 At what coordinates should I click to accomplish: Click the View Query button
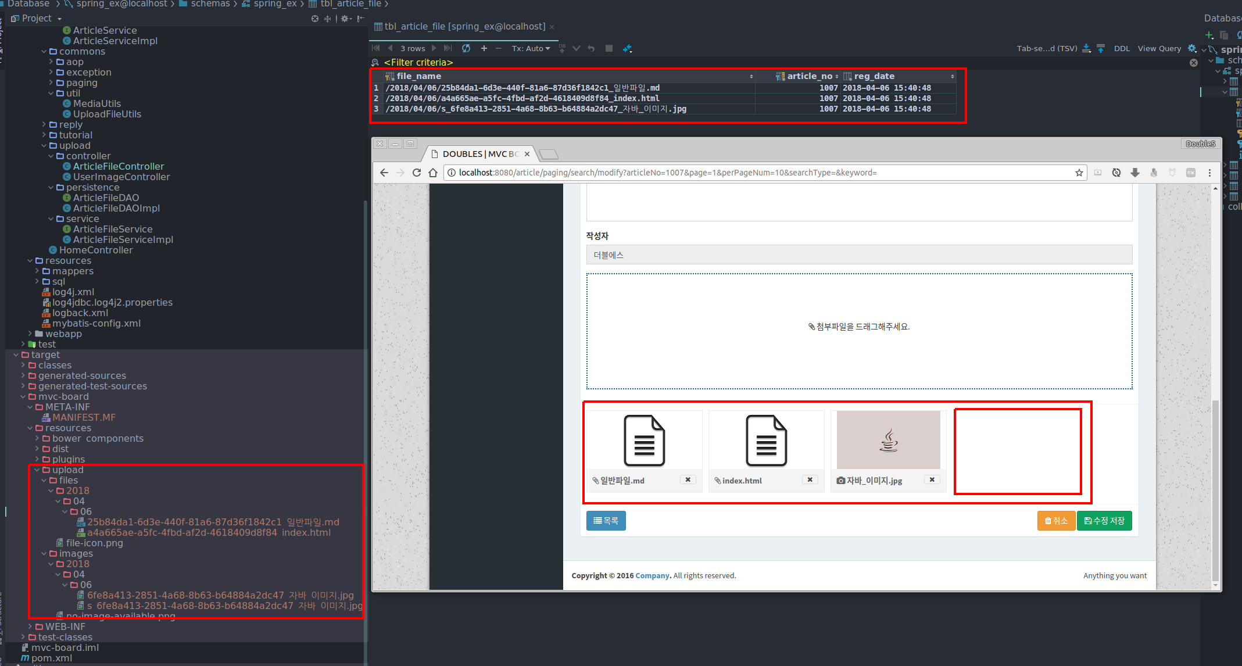pos(1159,48)
